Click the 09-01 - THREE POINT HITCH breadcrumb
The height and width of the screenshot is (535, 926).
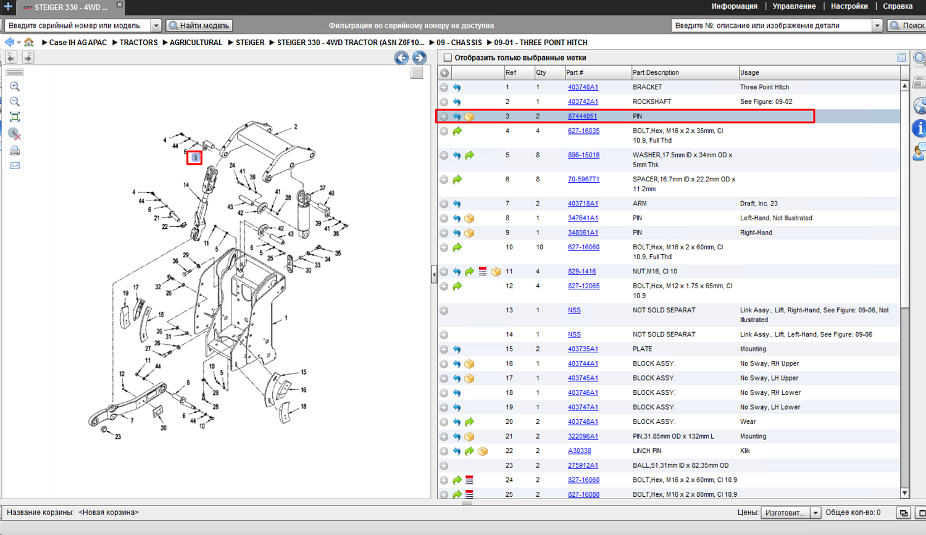click(x=541, y=43)
